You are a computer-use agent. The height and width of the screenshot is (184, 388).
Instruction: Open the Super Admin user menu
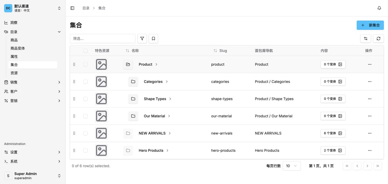(x=33, y=176)
